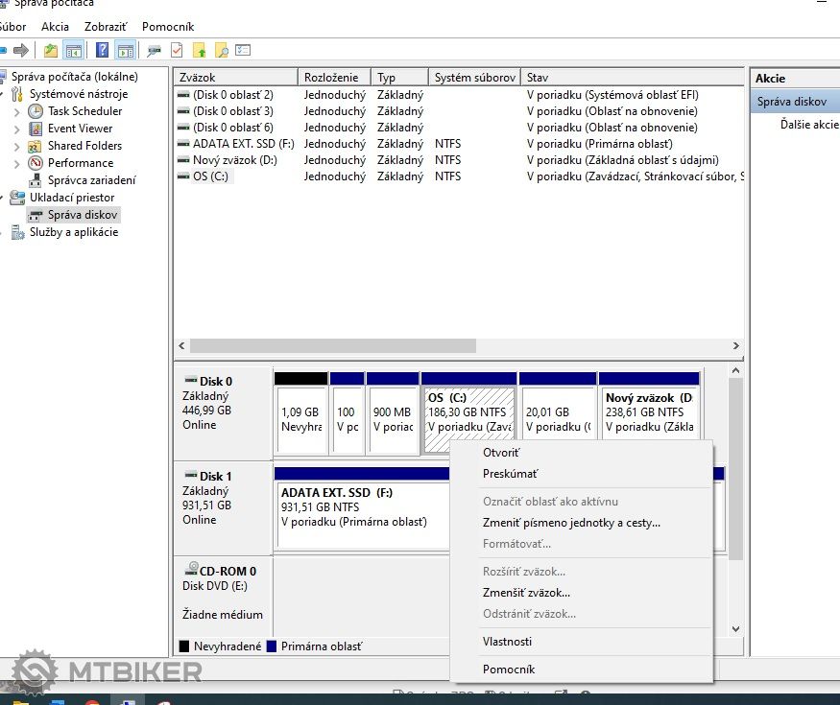Click the forward arrow toolbar icon
The height and width of the screenshot is (705, 840).
point(21,50)
